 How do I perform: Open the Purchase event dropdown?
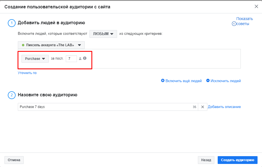coord(35,58)
